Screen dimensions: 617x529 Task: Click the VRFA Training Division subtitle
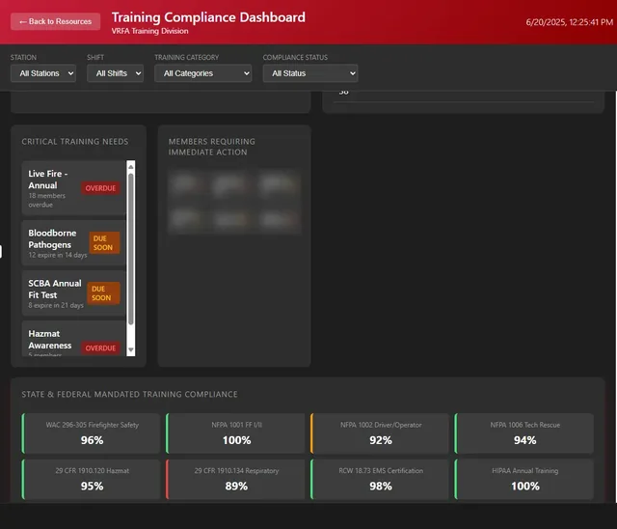150,31
